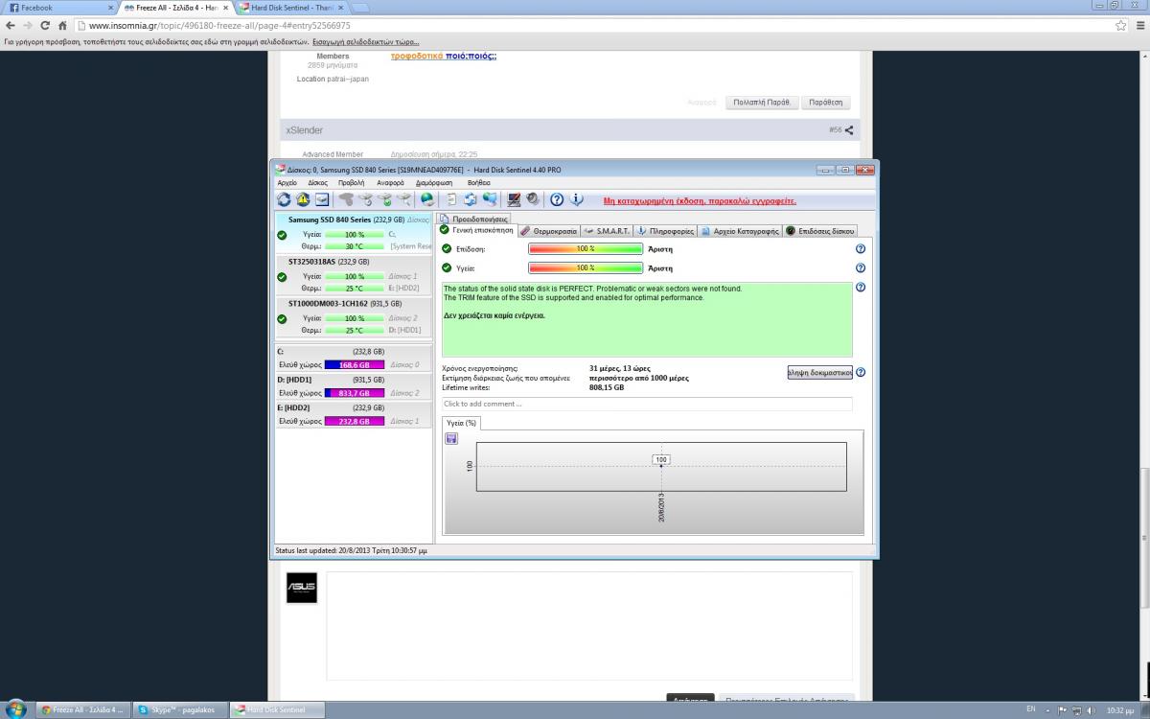Click the τροφοδοτικά link in post
This screenshot has width=1150, height=719.
(x=417, y=57)
